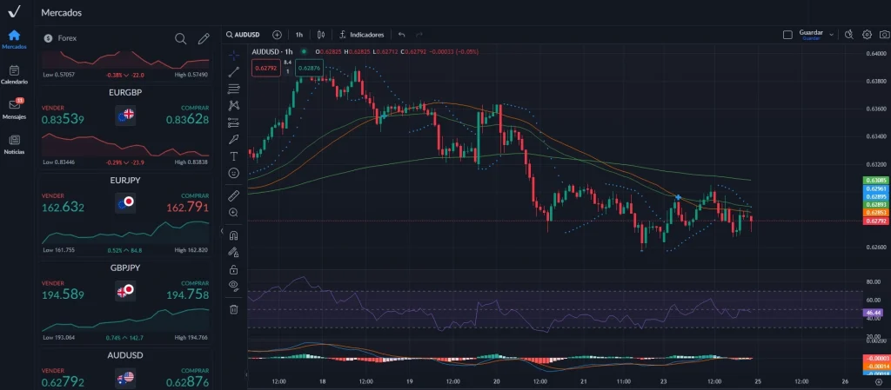Take a chart snapshot with camera

[x=885, y=35]
